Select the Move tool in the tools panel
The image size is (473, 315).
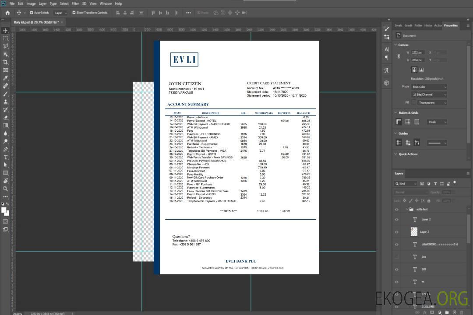pyautogui.click(x=5, y=31)
